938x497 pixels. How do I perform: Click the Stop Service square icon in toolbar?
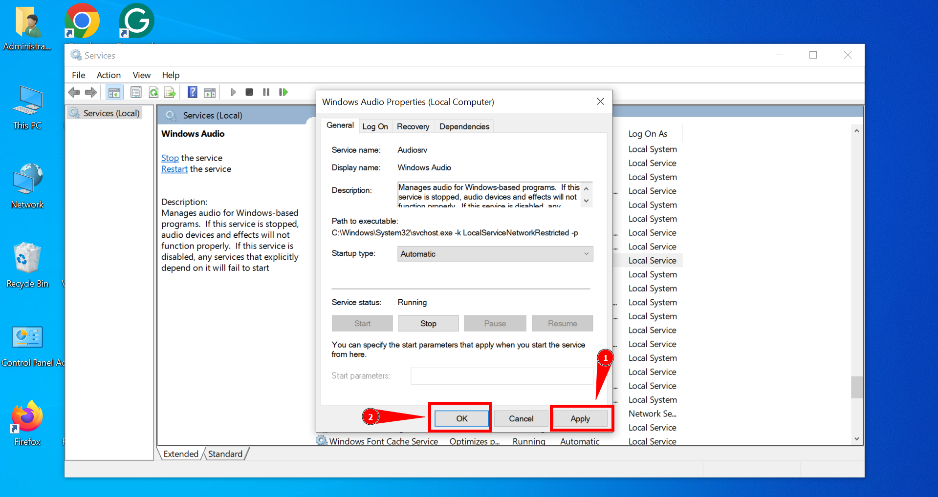(249, 92)
